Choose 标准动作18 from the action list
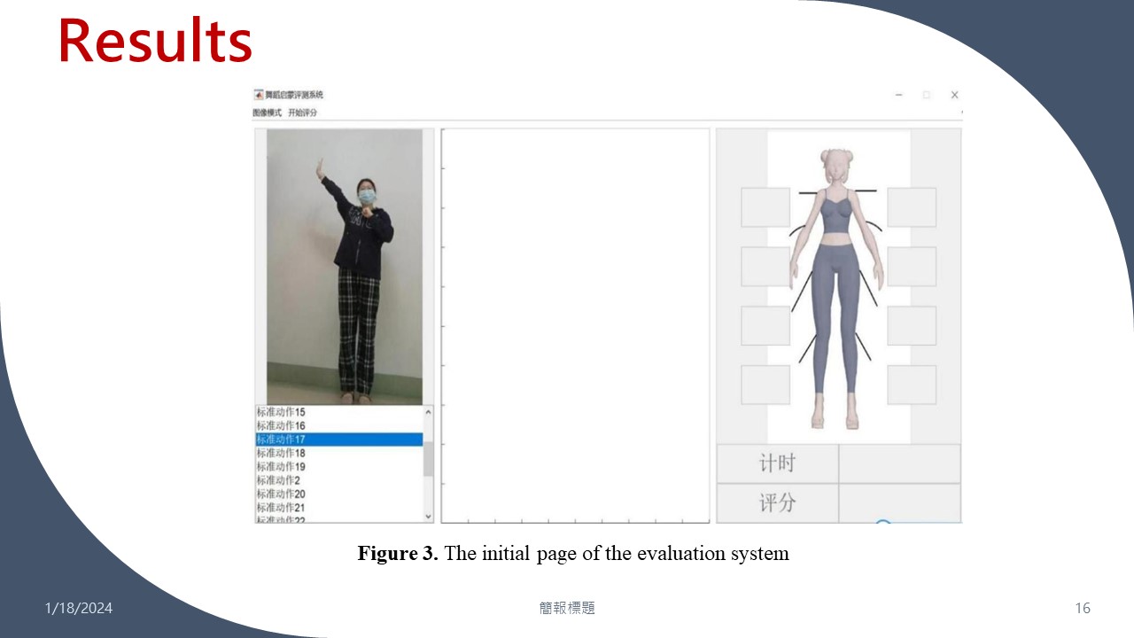 pos(282,453)
